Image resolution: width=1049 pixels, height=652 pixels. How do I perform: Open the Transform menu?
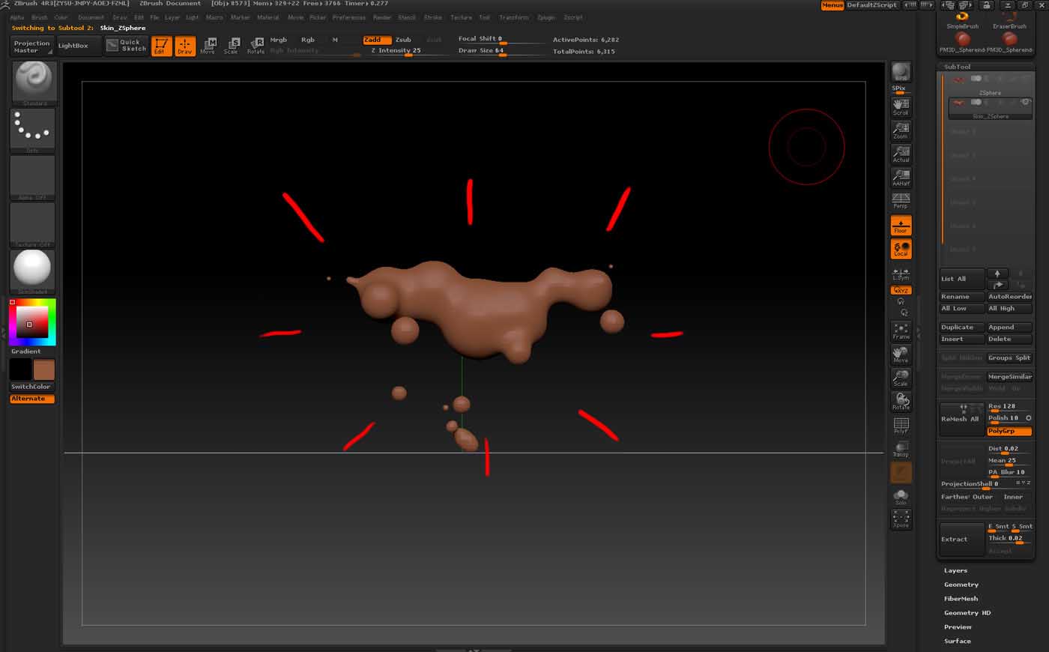point(513,17)
